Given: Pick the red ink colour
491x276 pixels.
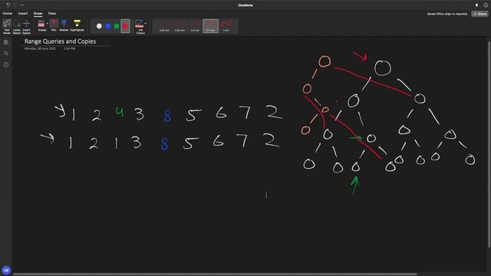Looking at the screenshot, I should tap(125, 26).
